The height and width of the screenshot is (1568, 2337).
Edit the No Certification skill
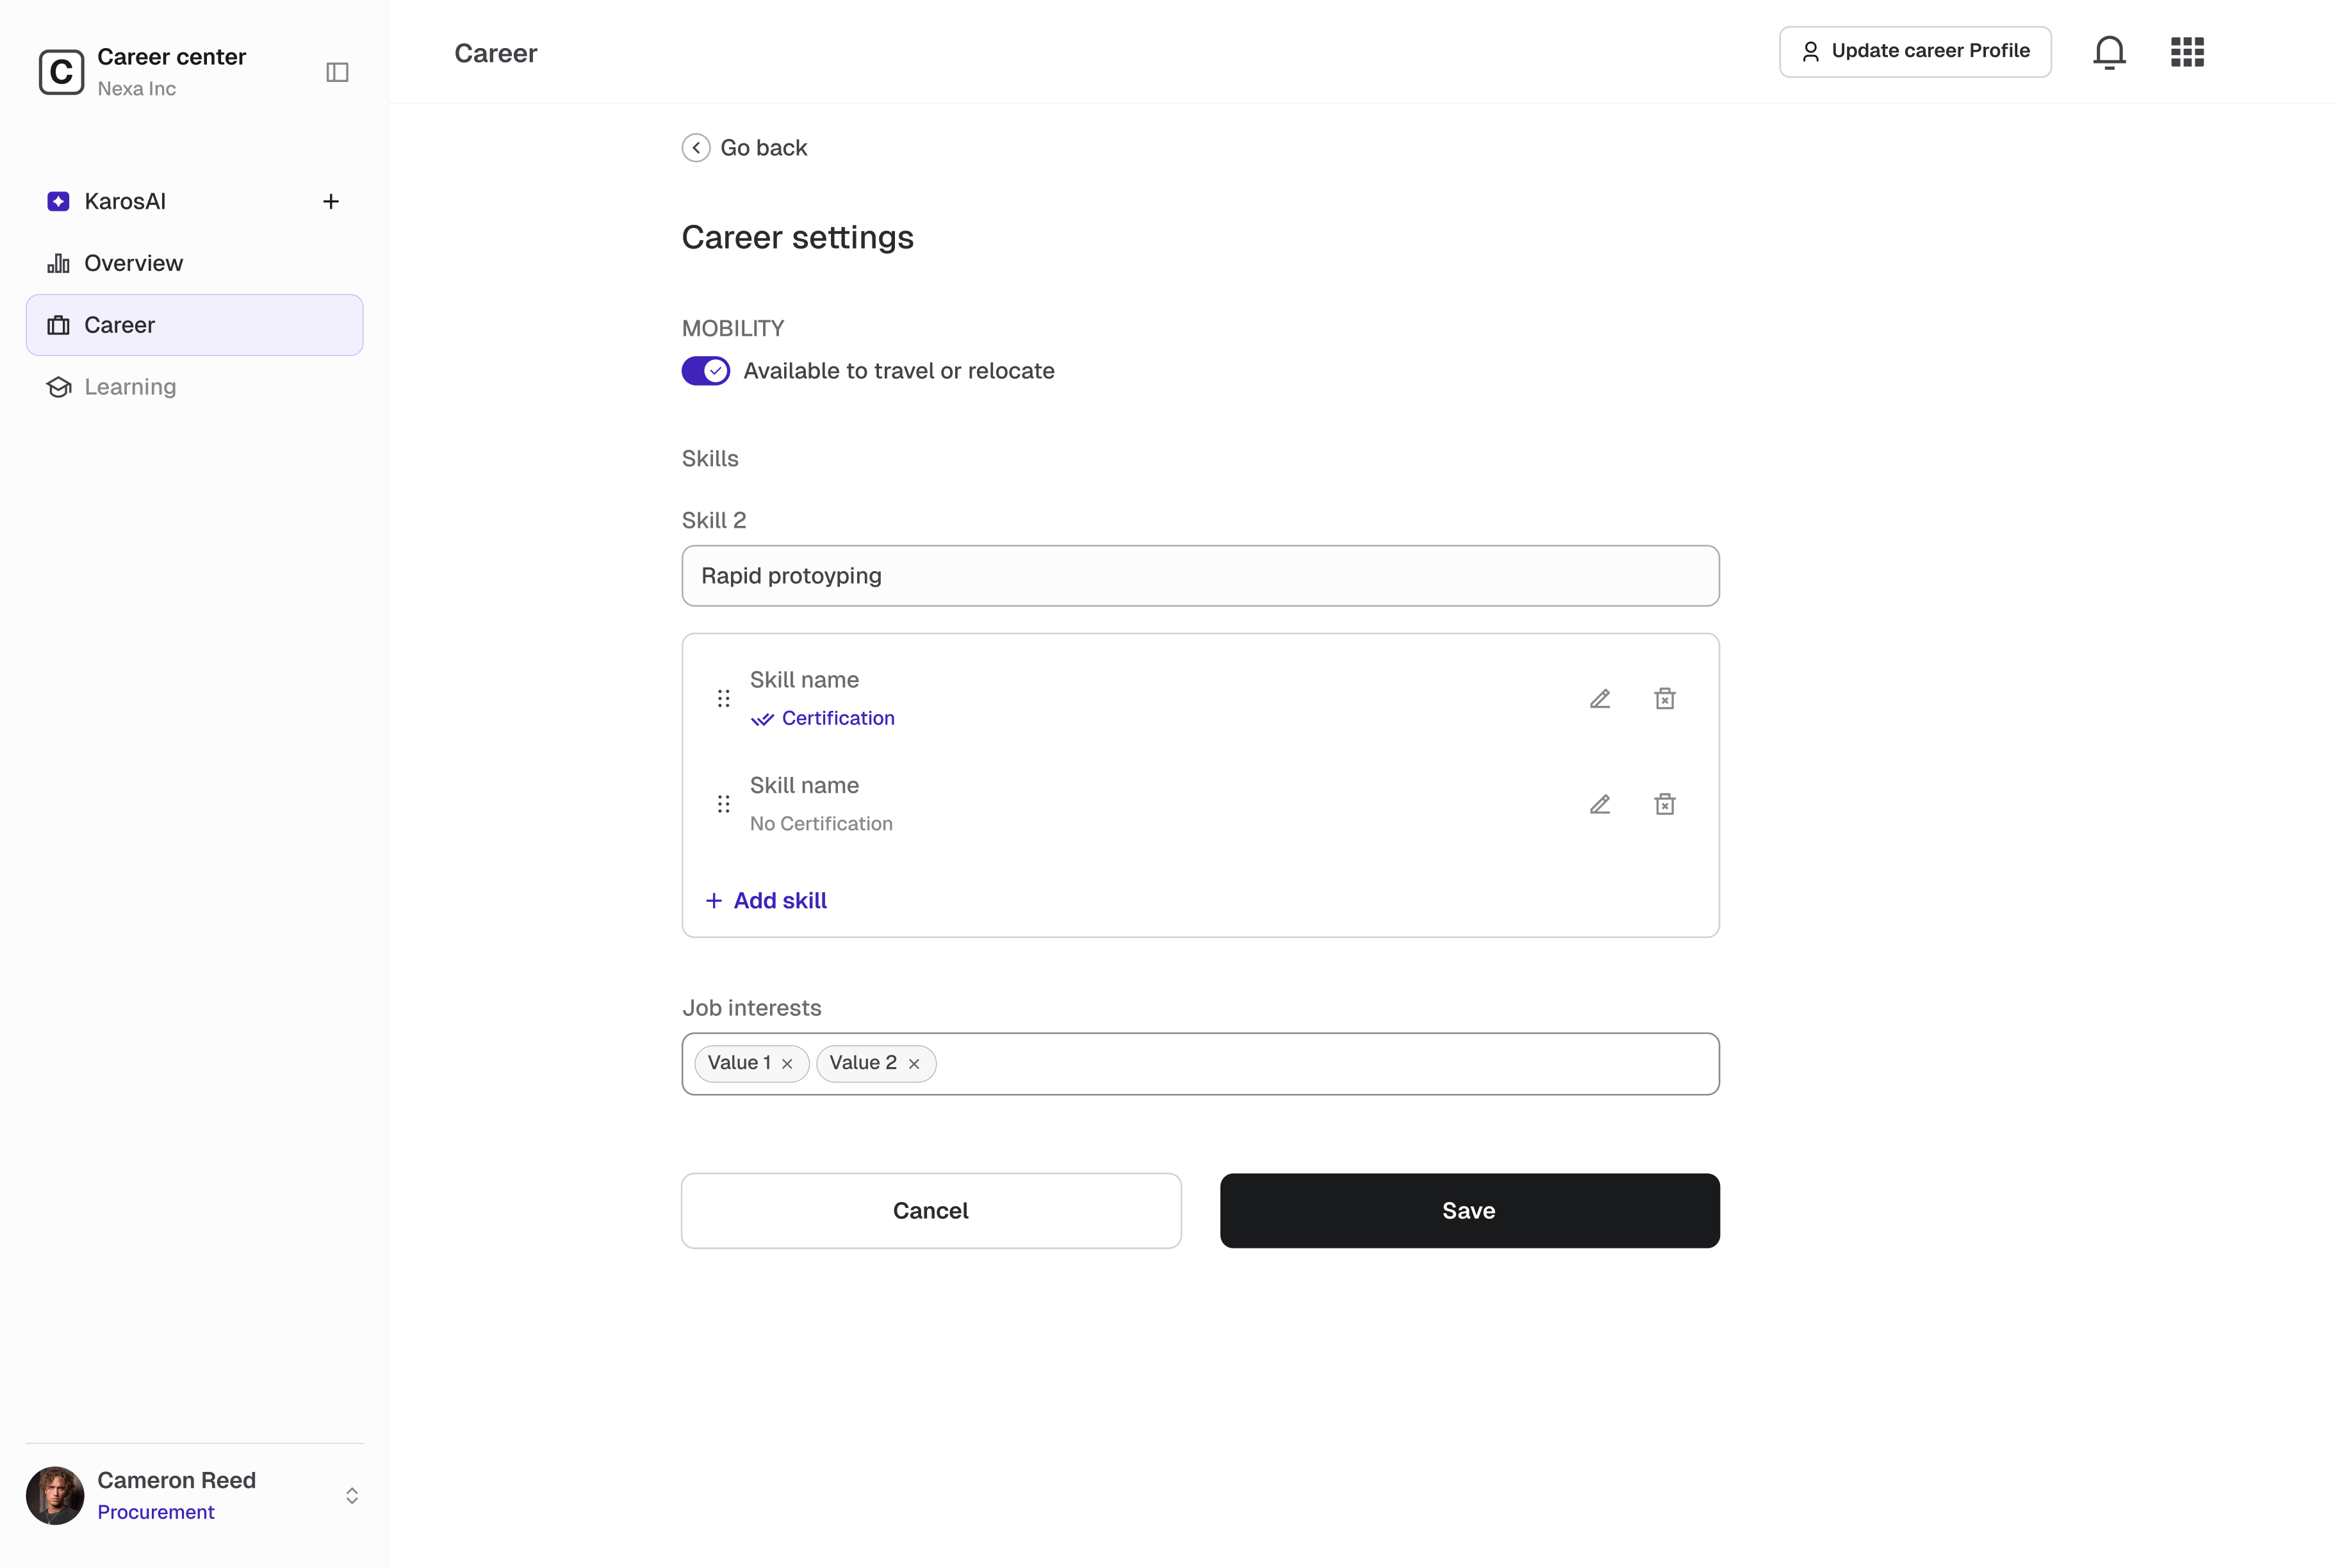pos(1600,804)
